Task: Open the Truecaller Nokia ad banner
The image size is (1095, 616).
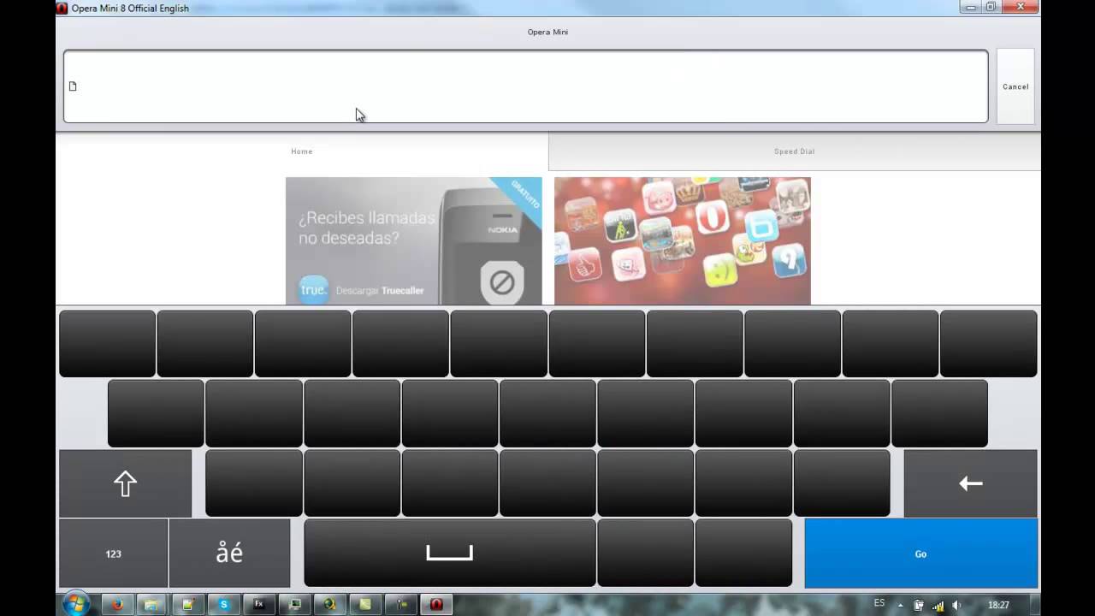Action: (x=413, y=240)
